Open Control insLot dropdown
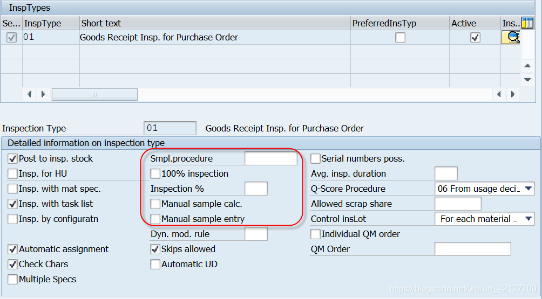 (528, 219)
